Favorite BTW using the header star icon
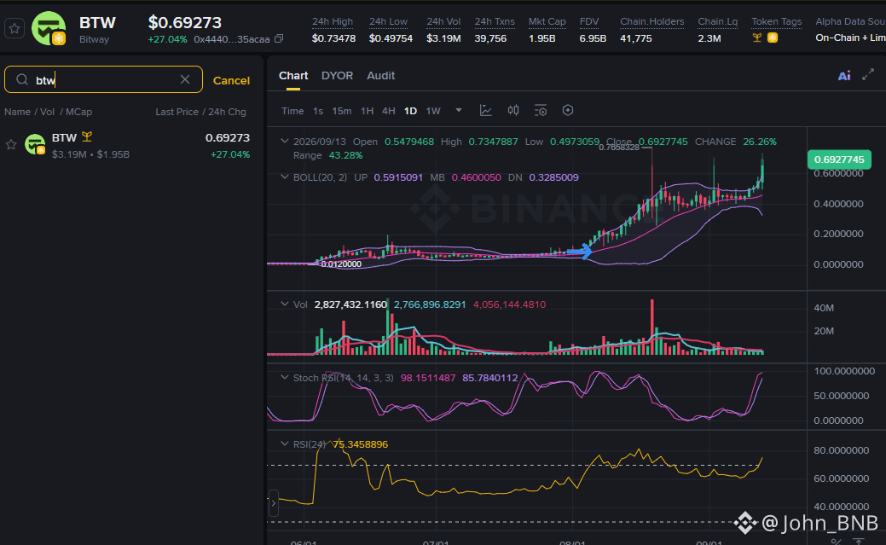 tap(14, 28)
